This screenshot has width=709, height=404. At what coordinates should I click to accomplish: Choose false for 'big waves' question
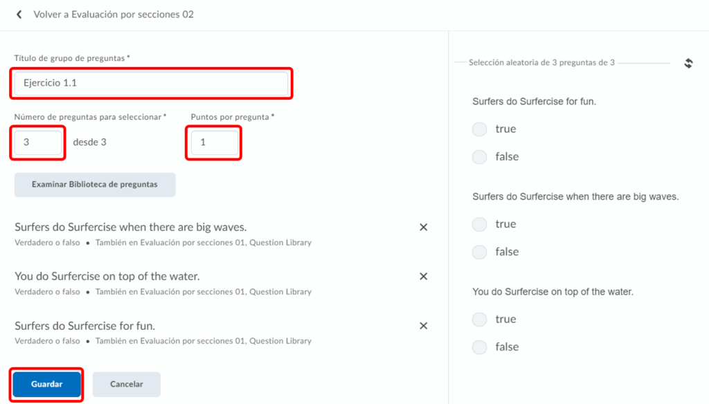tap(479, 252)
